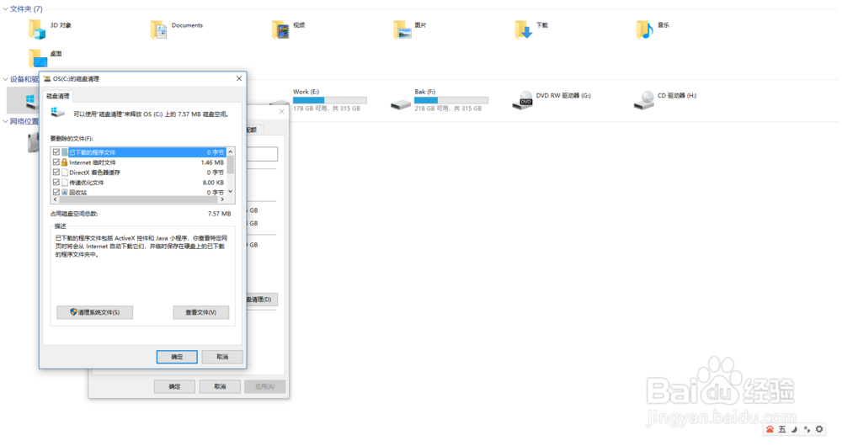This screenshot has width=842, height=446.
Task: Cancel the disk cleanup dialog with 取消
Action: 222,357
